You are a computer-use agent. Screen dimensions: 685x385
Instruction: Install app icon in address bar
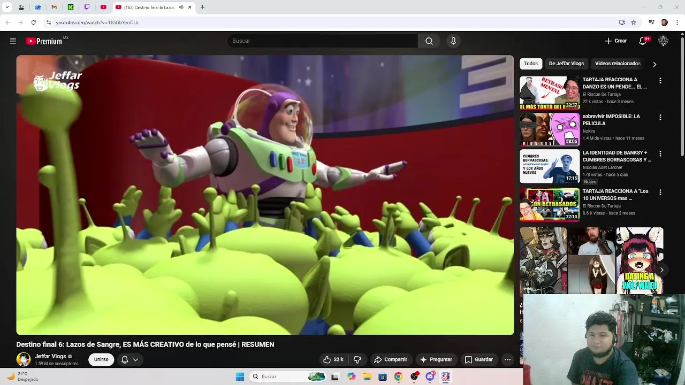pyautogui.click(x=622, y=22)
